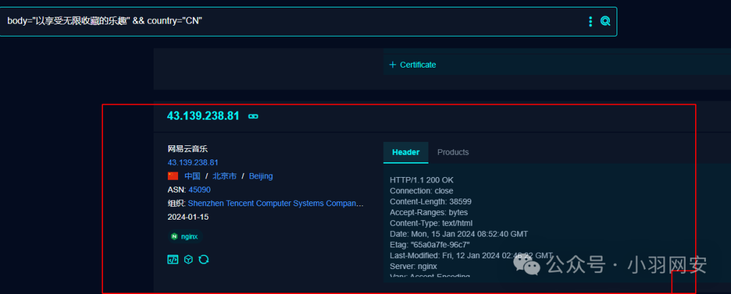Image resolution: width=731 pixels, height=294 pixels.
Task: Open the 43.139.238.81 heading link
Action: (203, 116)
